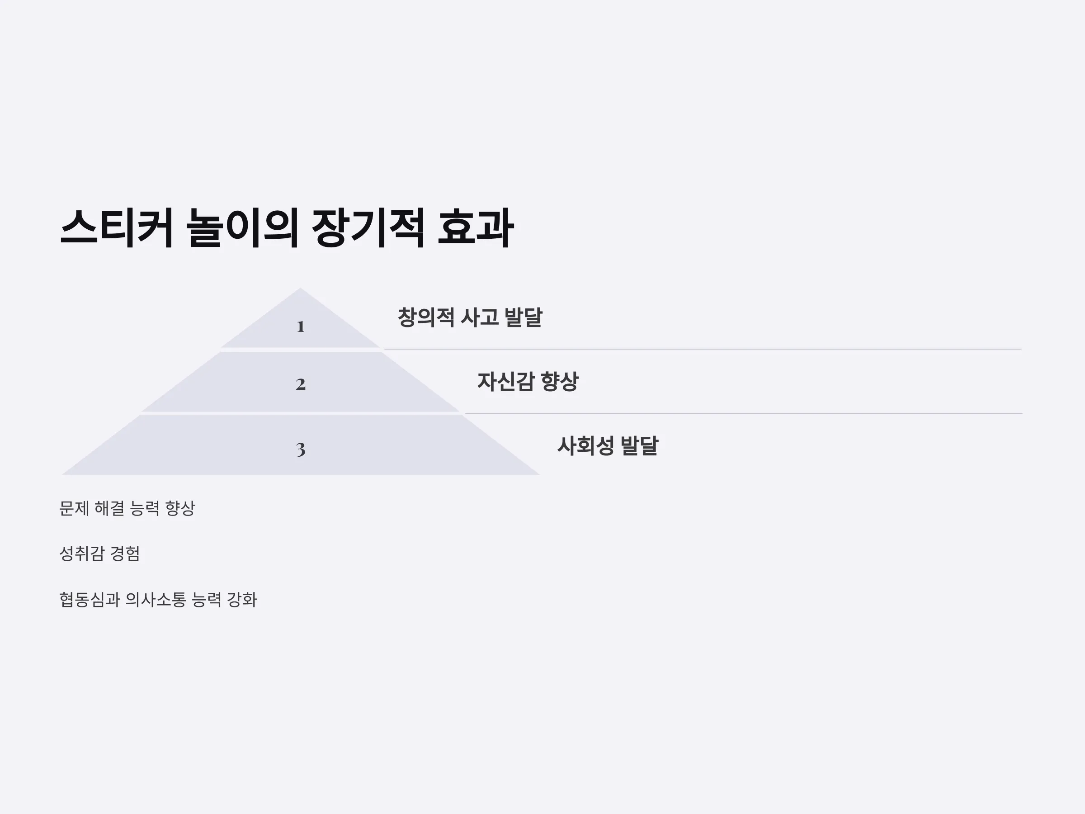Viewport: 1085px width, 814px height.
Task: Select the middle tier of the pyramid
Action: tap(300, 382)
